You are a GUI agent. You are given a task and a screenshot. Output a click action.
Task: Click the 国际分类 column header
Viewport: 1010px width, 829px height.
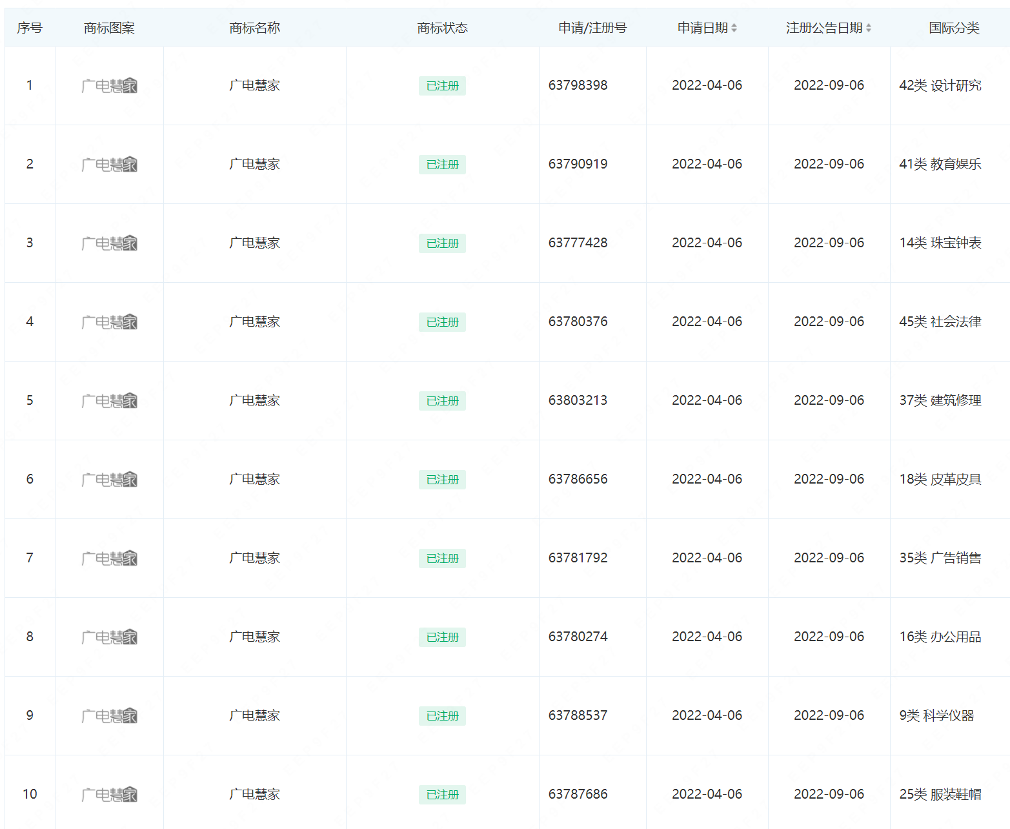[x=954, y=28]
